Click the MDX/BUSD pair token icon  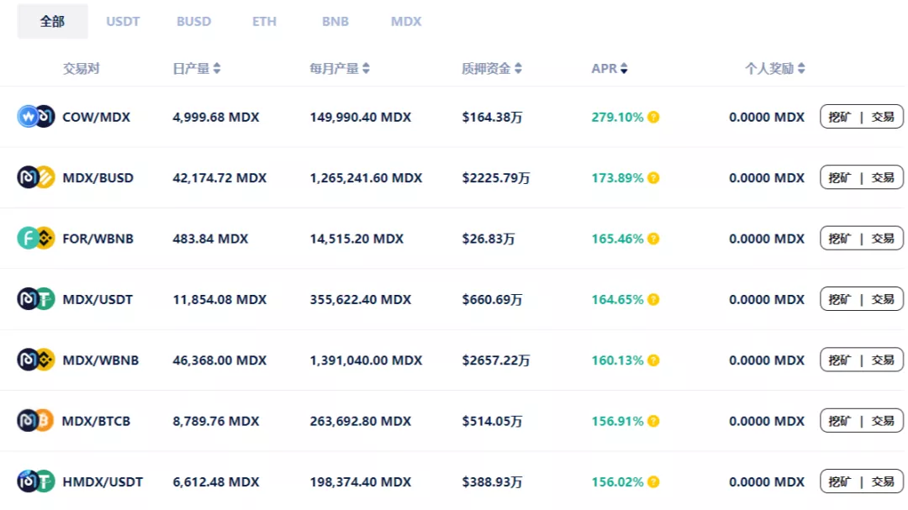coord(36,177)
